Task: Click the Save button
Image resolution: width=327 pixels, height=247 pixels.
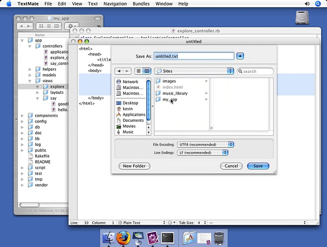Action: tap(258, 166)
